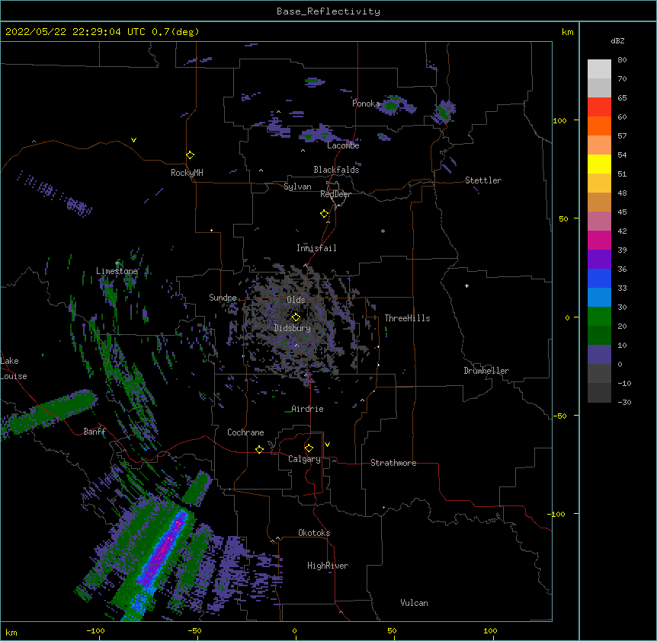Screen dimensions: 657x641
Task: Click the Blackfalds town label
Action: tap(336, 170)
